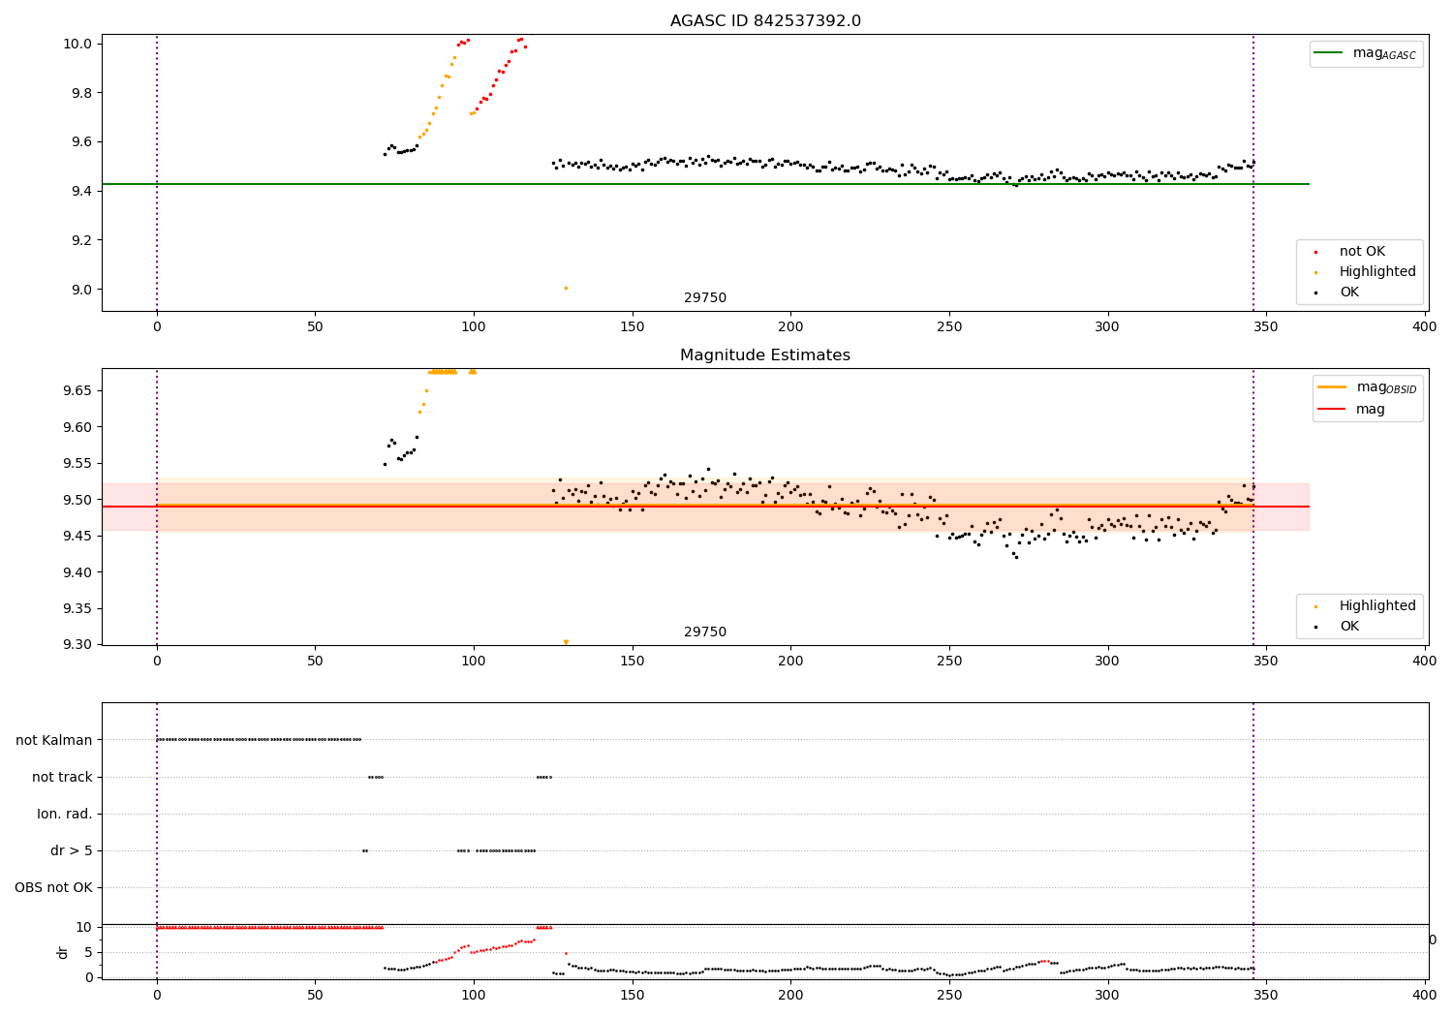Click the 150 x-tick under Magnitude Estimates plot
The width and height of the screenshot is (1453, 1017).
pyautogui.click(x=633, y=662)
